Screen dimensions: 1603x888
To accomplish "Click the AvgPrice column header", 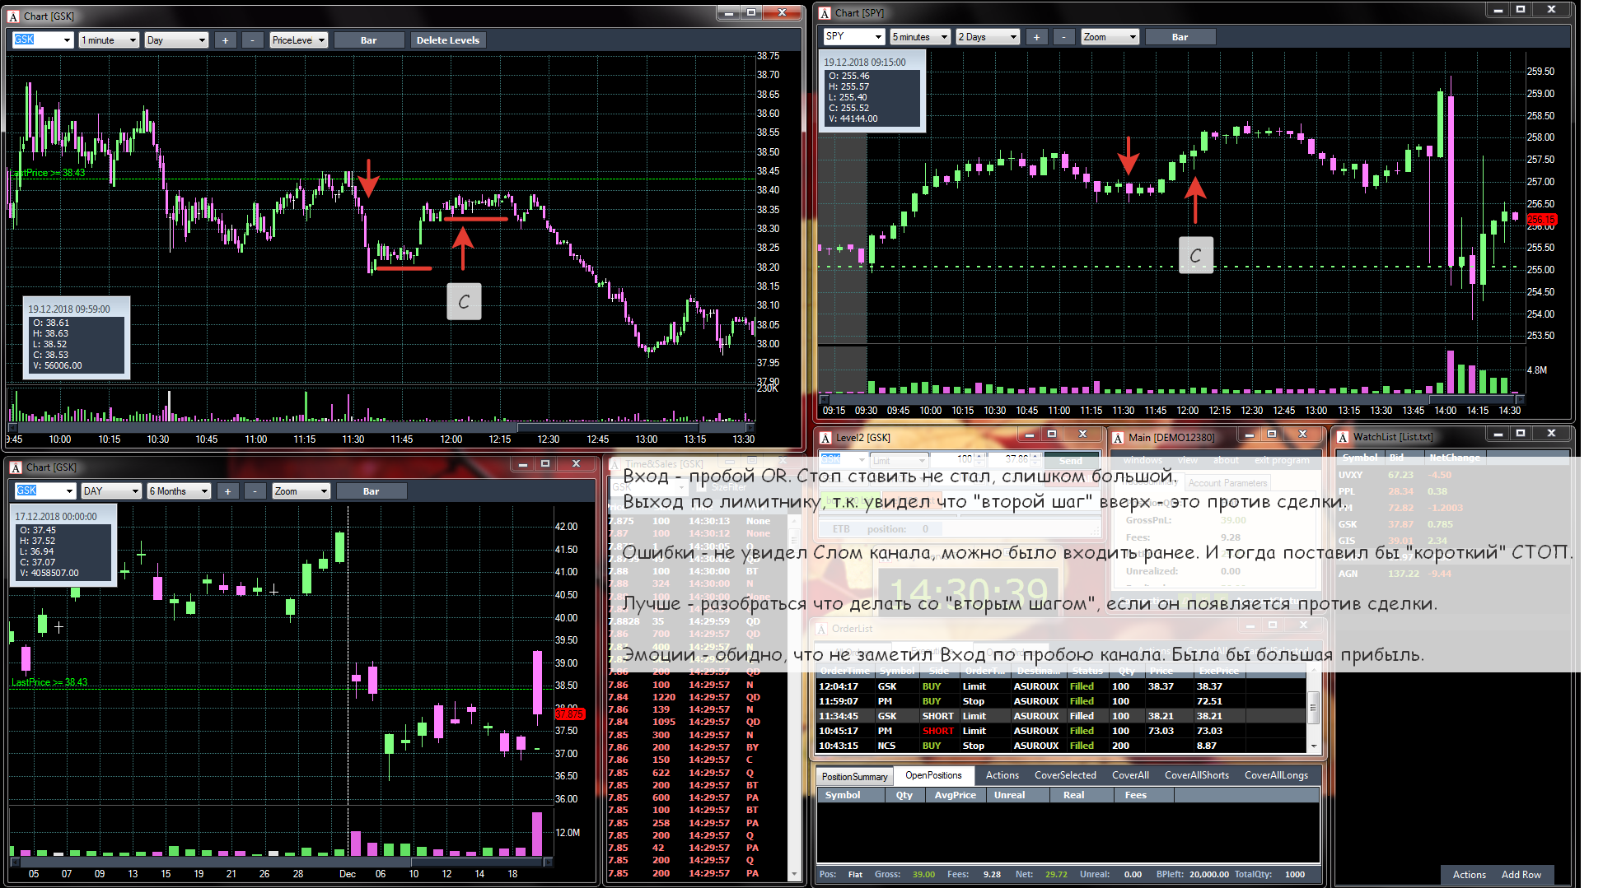I will [956, 795].
